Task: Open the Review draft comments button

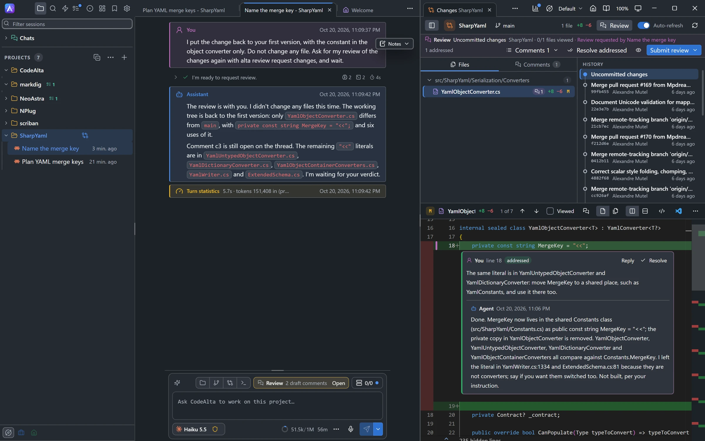Action: [x=301, y=383]
